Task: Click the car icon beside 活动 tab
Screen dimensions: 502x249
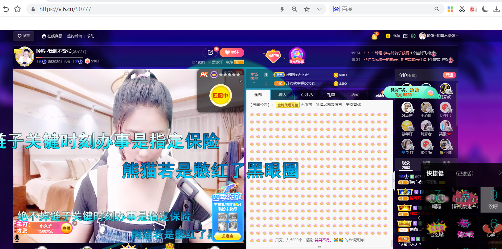Action: tap(380, 95)
